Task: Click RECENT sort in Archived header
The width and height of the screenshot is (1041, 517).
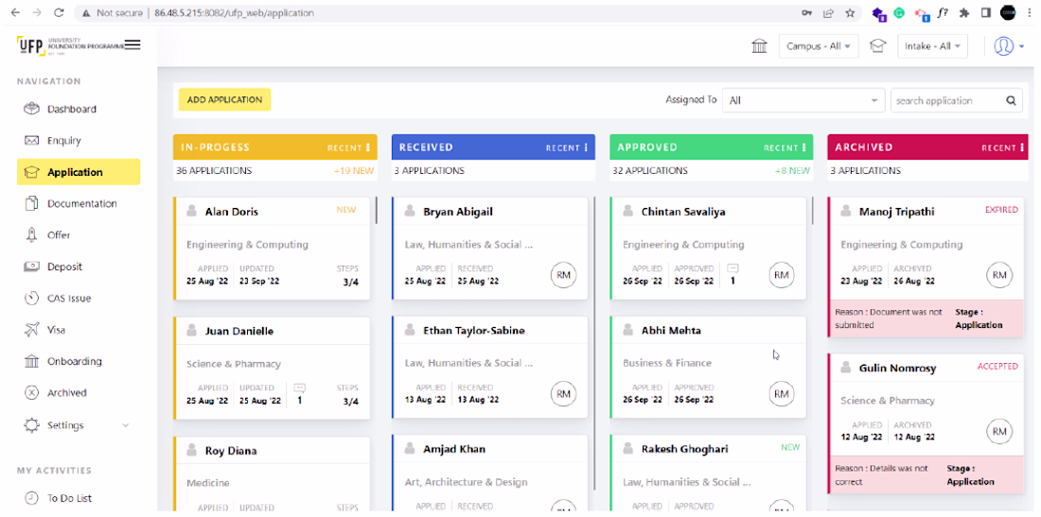Action: click(x=998, y=147)
